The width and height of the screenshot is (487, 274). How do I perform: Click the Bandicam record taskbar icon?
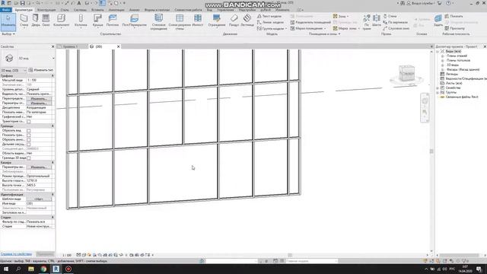point(68,269)
